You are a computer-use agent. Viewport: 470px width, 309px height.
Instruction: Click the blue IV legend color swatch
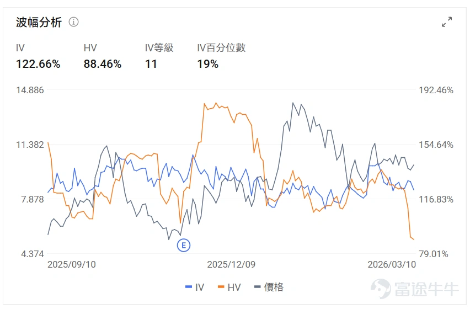[189, 287]
